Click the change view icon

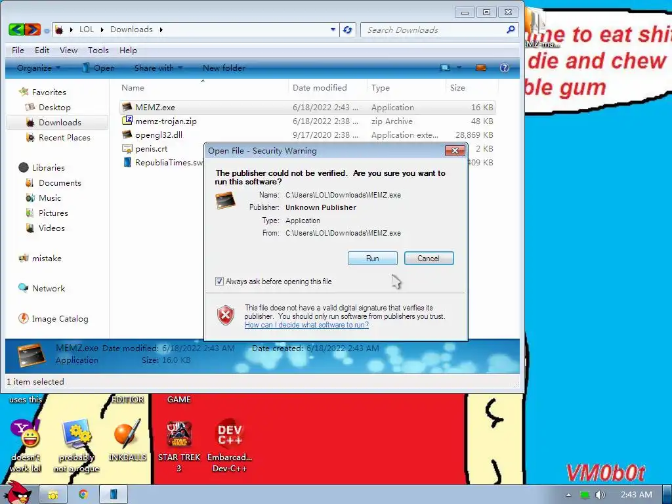click(446, 68)
